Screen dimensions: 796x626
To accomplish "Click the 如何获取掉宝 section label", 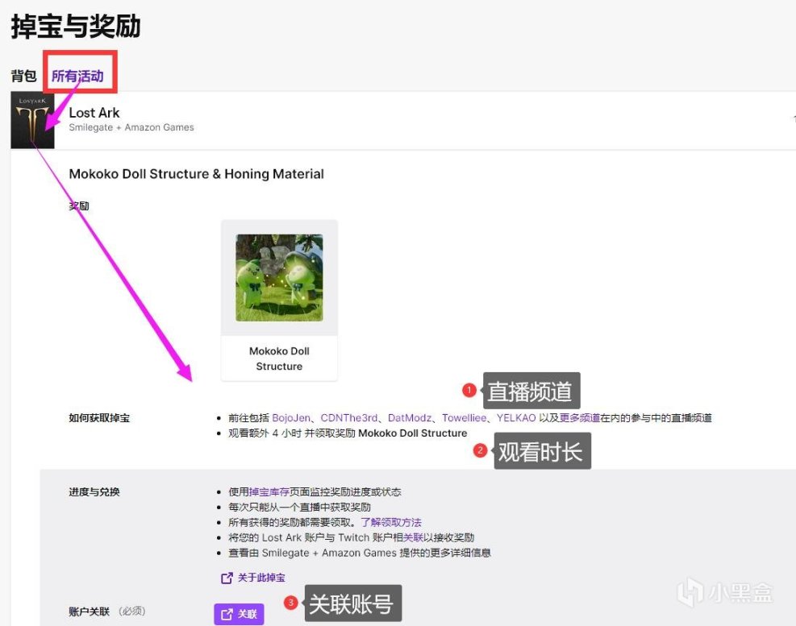I will [x=99, y=418].
